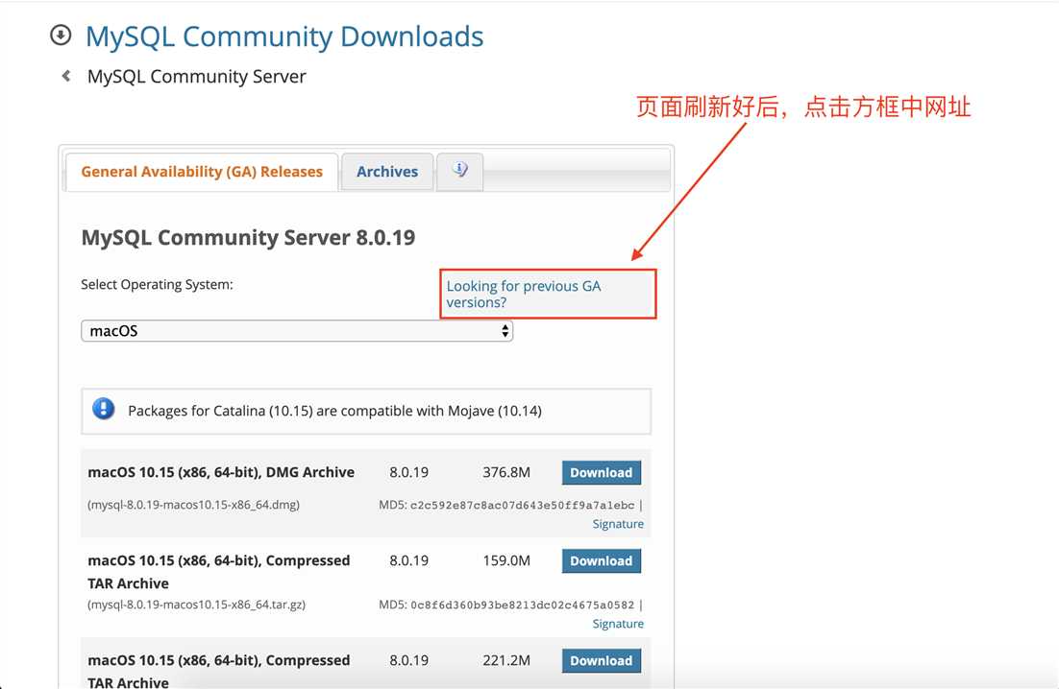Open the information icon tab

(x=460, y=171)
